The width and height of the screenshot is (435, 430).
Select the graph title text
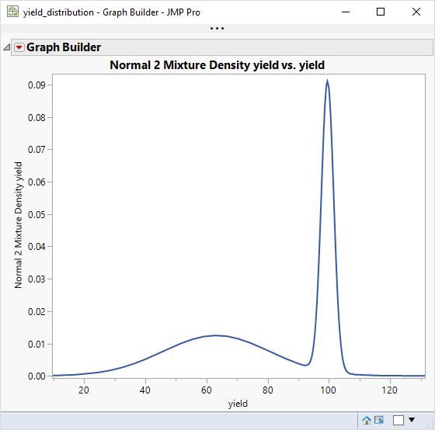pos(217,65)
